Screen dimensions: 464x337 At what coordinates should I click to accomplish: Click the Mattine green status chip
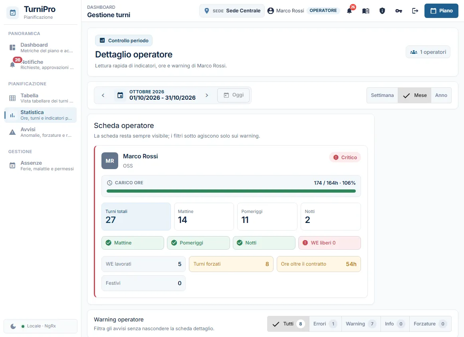point(133,243)
